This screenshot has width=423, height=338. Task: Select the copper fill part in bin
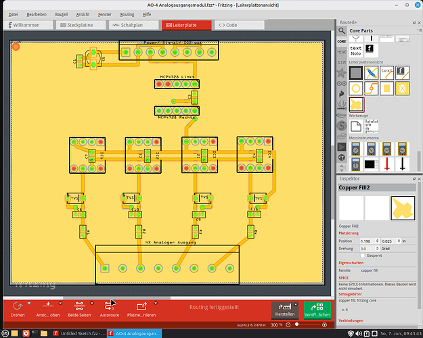(357, 105)
